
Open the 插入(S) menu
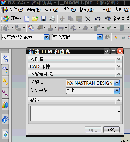(69, 10)
